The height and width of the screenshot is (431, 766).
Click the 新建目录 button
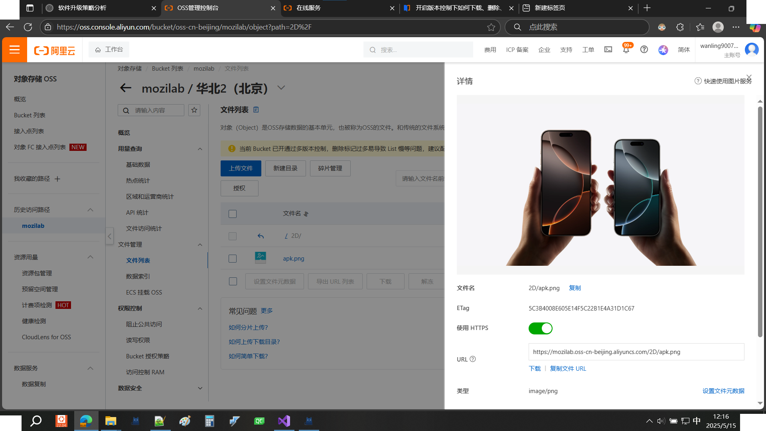click(x=286, y=168)
